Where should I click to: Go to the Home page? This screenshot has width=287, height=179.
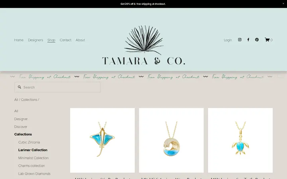coord(19,40)
